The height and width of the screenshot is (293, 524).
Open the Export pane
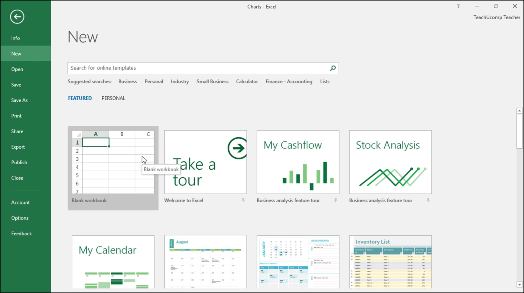pyautogui.click(x=18, y=147)
